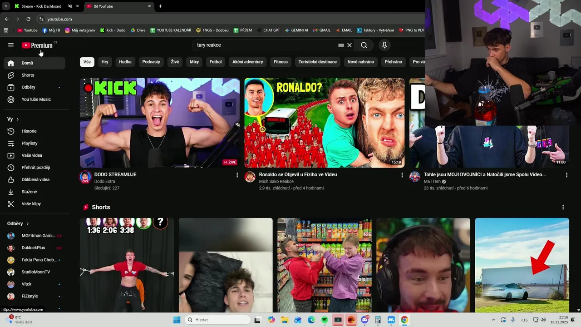Open Přehrát později list
This screenshot has width=581, height=327.
pyautogui.click(x=34, y=168)
